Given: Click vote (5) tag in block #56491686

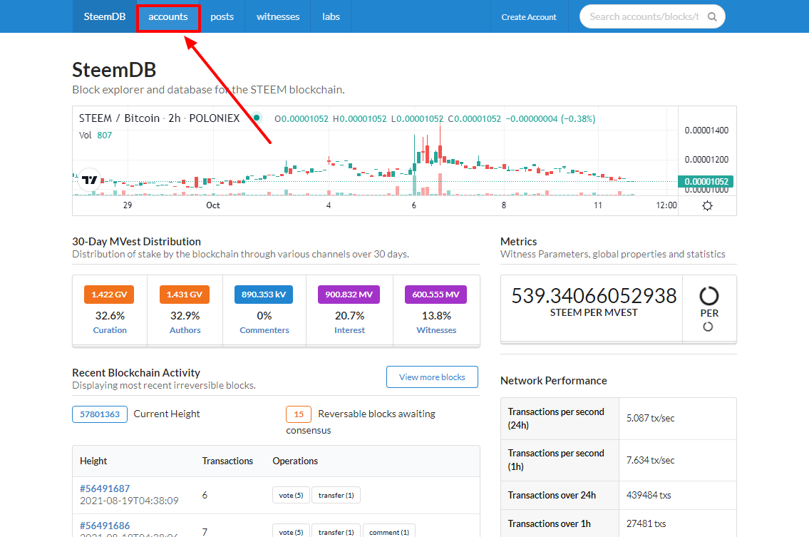Looking at the screenshot, I should point(291,531).
